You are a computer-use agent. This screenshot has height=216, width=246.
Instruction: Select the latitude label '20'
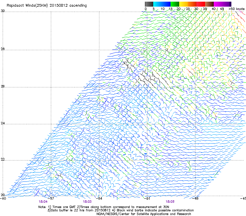click(3, 195)
